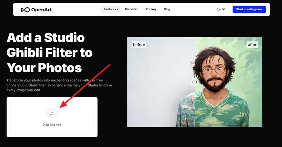The image size is (282, 147).
Task: Open the Blog menu item
Action: [x=167, y=9]
